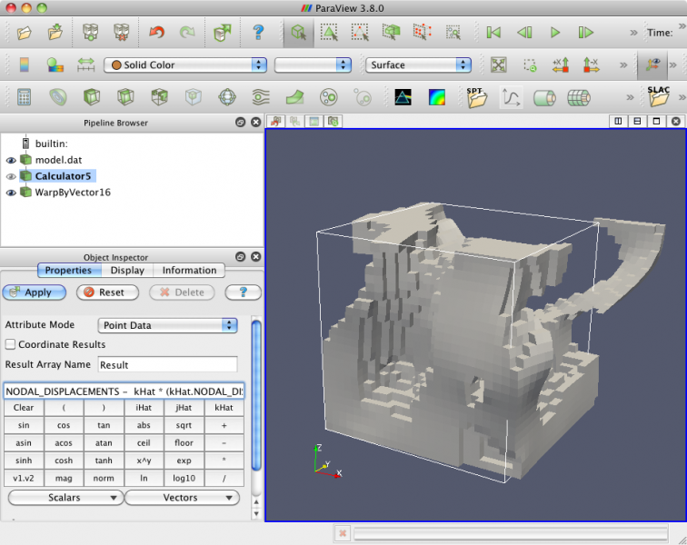Step to next frame

coord(586,33)
